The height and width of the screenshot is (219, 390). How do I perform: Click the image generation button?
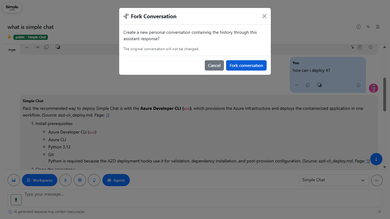(x=14, y=180)
